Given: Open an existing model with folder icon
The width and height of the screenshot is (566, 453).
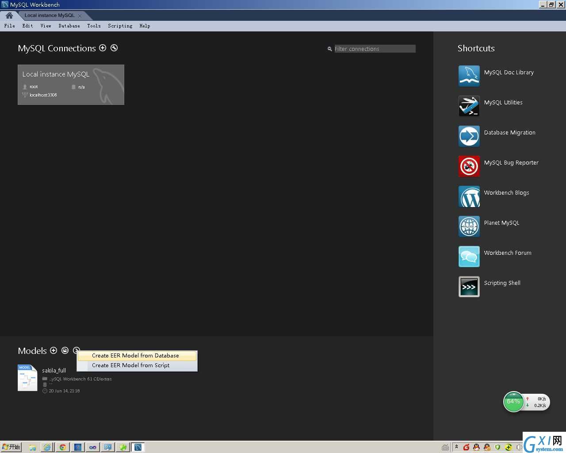Looking at the screenshot, I should click(65, 350).
